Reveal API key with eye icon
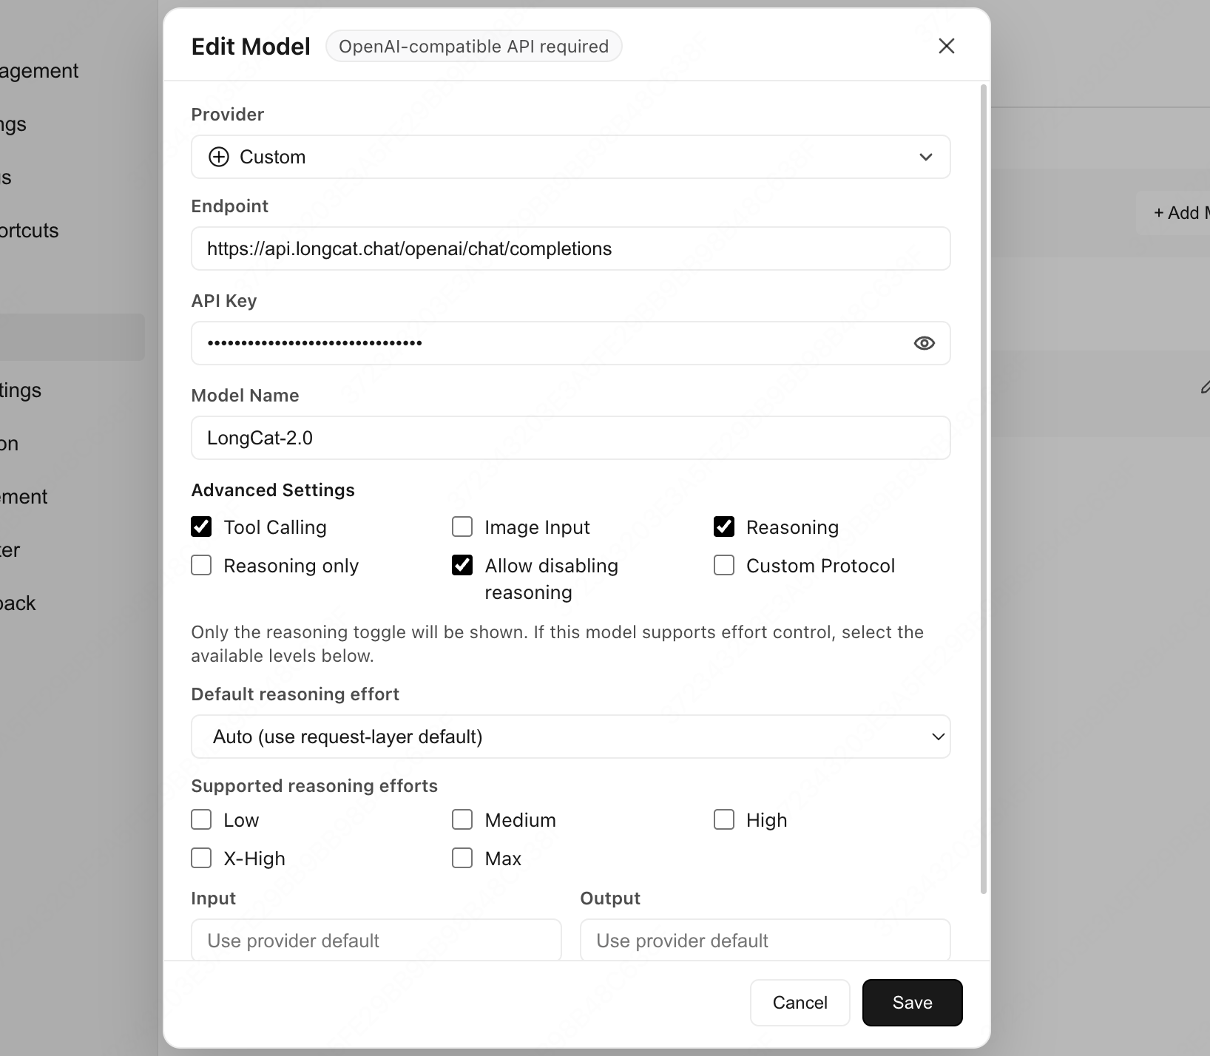The image size is (1210, 1056). 924,343
